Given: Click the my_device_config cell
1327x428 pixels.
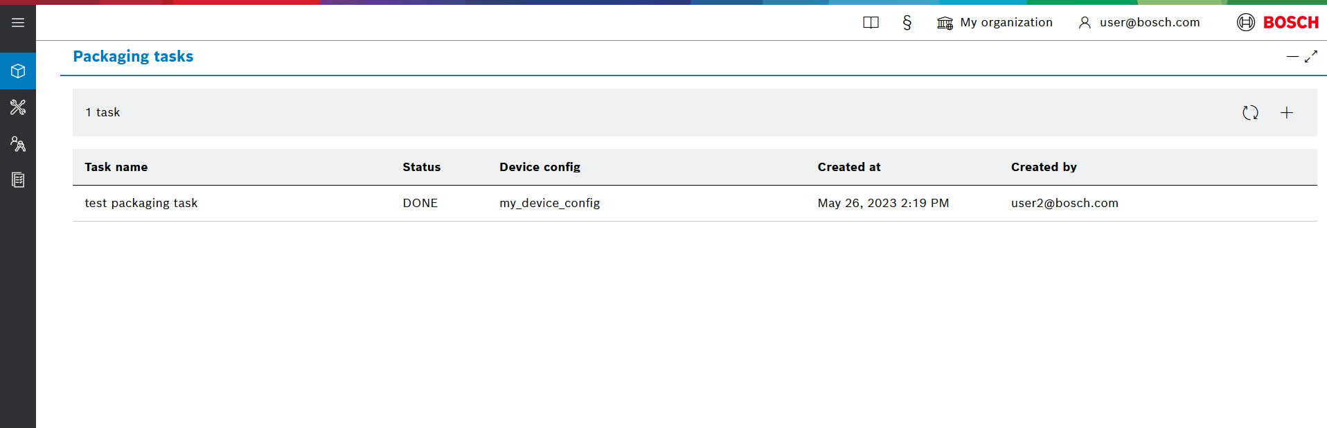Looking at the screenshot, I should pyautogui.click(x=549, y=203).
